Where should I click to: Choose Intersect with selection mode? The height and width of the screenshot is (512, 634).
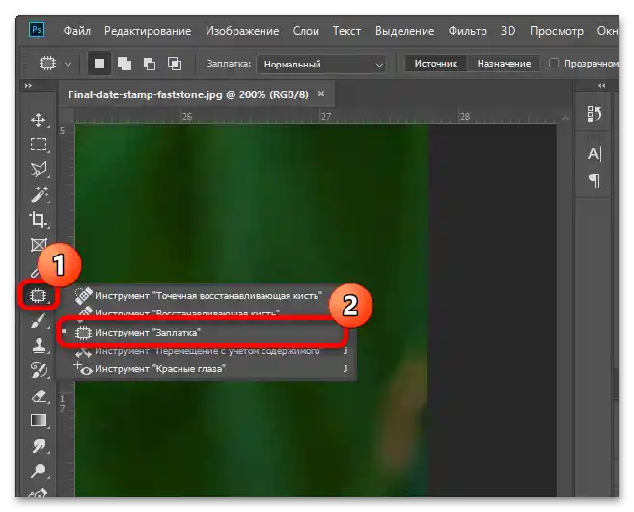[175, 64]
